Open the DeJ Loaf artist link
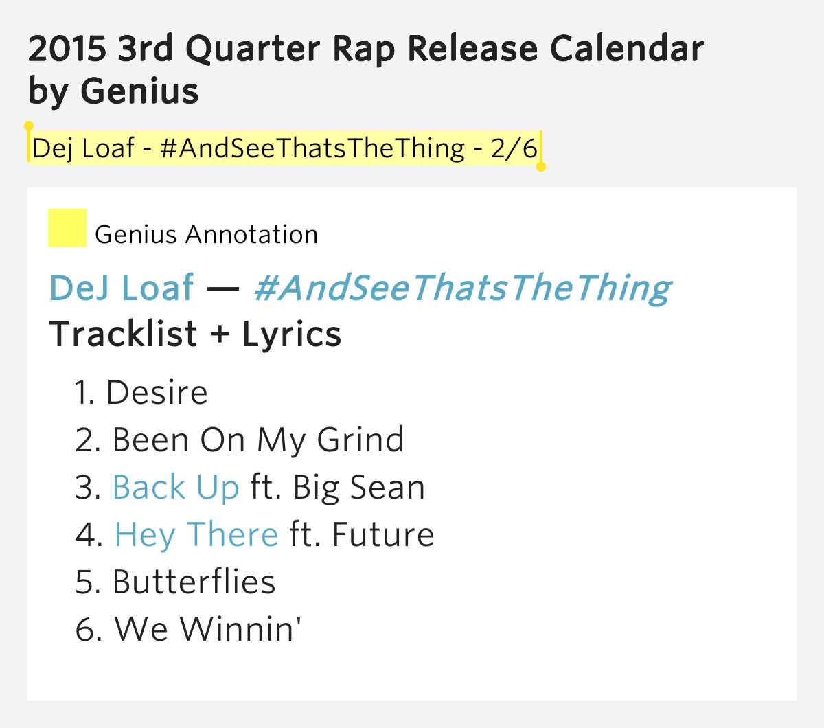 point(122,287)
